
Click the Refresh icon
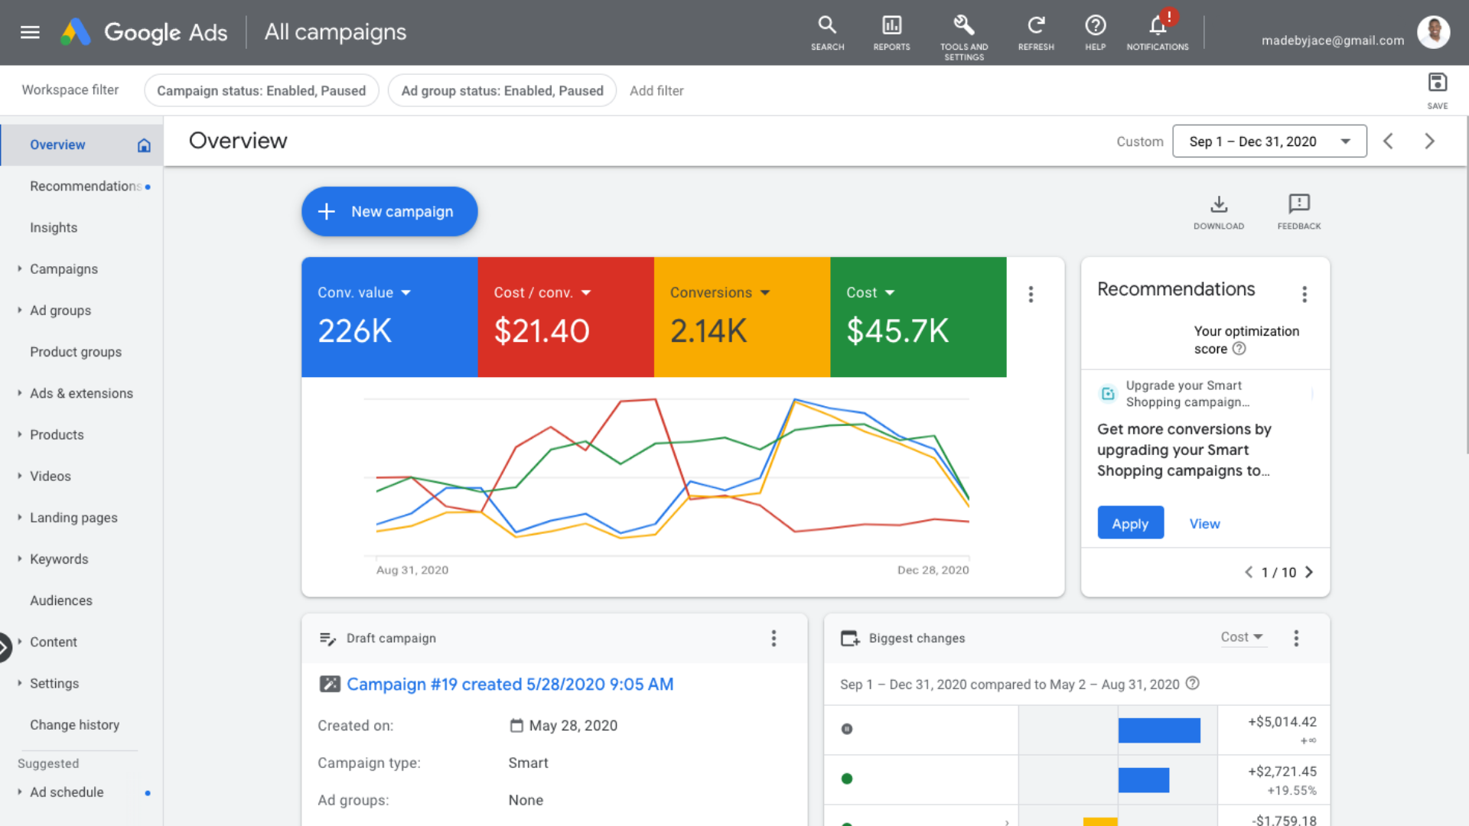1036,25
